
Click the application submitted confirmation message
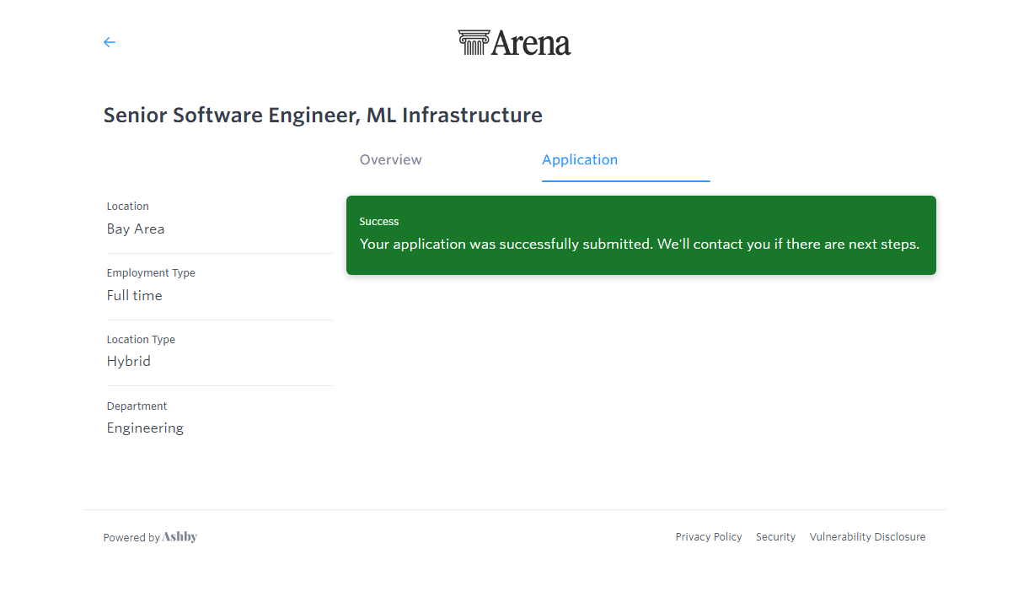pyautogui.click(x=639, y=245)
